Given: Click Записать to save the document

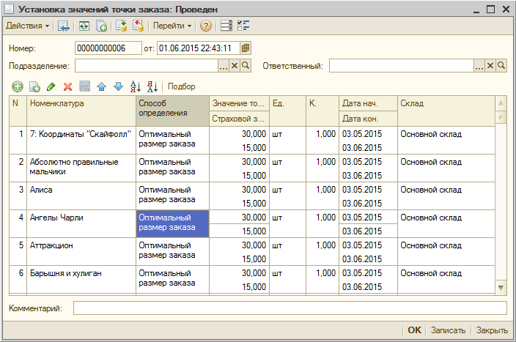Looking at the screenshot, I should [448, 330].
